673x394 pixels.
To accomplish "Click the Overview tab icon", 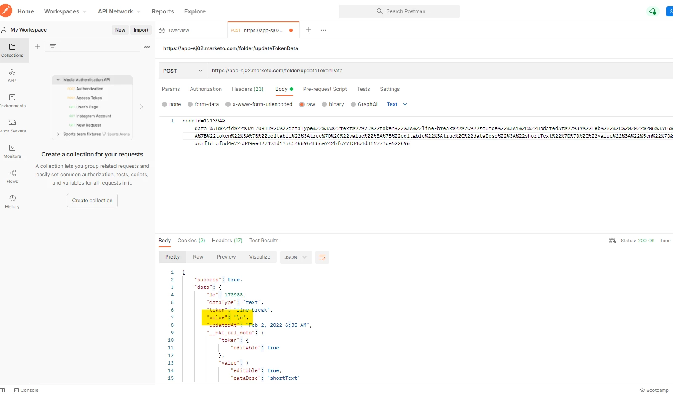I will pyautogui.click(x=162, y=30).
